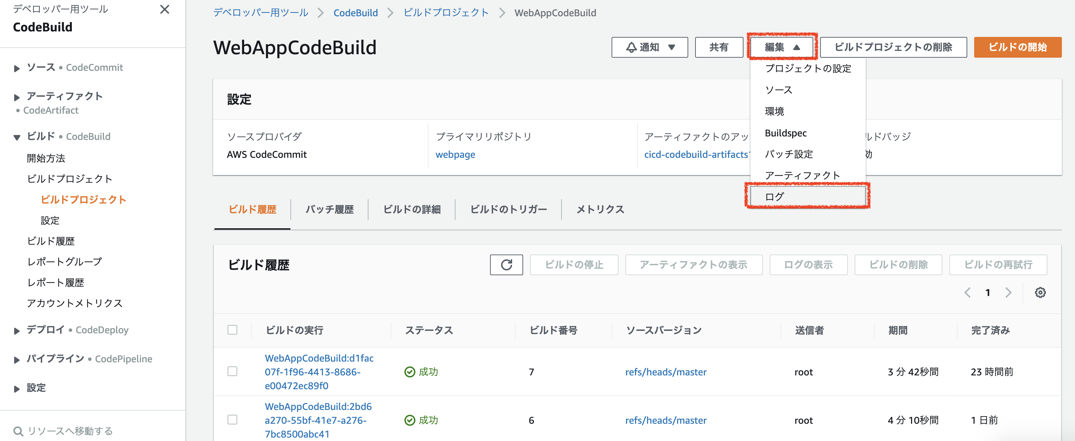
Task: Click the success icon for build 6
Action: [410, 420]
